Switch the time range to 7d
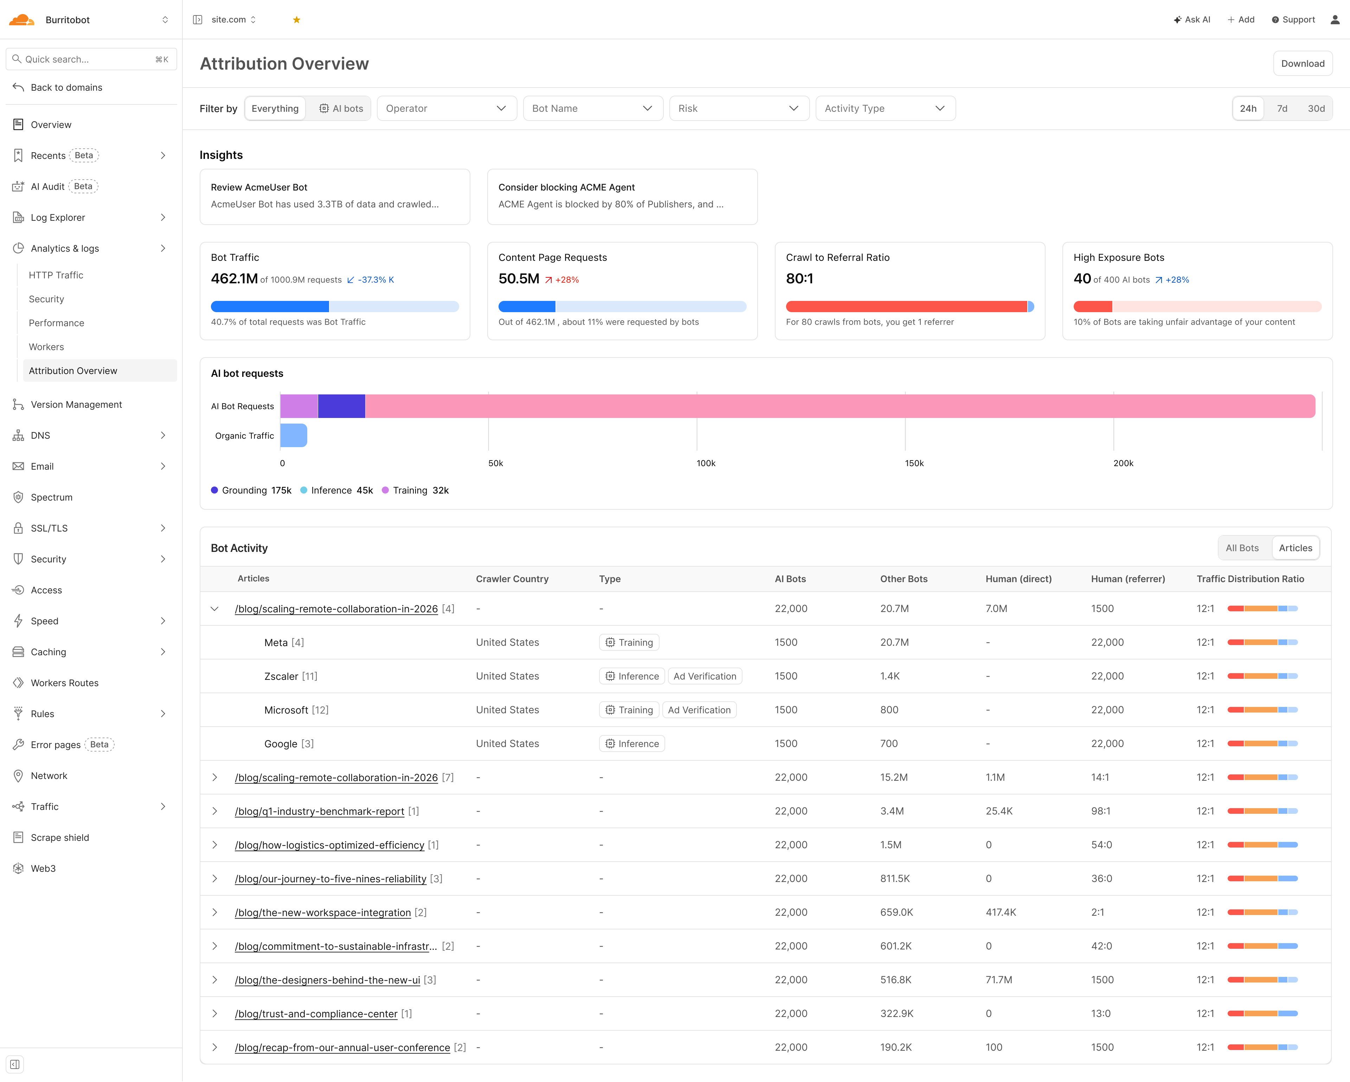This screenshot has width=1350, height=1082. 1282,108
